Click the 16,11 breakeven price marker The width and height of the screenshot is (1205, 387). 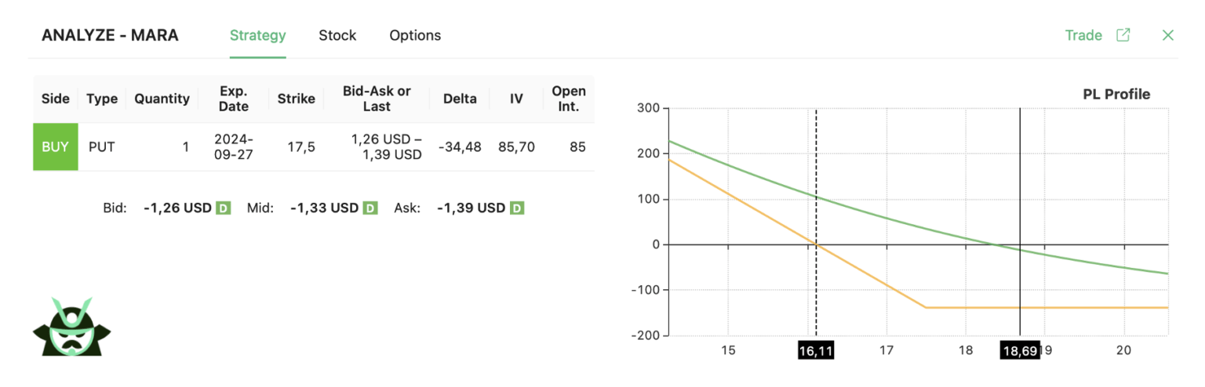(x=815, y=351)
